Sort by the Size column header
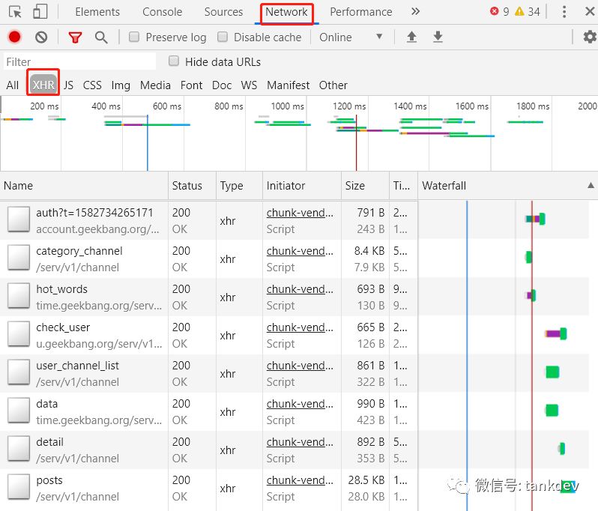 pyautogui.click(x=366, y=185)
